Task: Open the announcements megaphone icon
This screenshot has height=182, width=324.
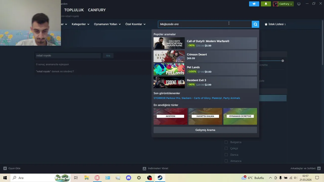Action: click(x=254, y=4)
